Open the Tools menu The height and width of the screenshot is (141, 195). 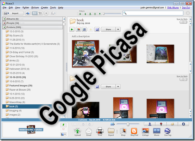53,8
